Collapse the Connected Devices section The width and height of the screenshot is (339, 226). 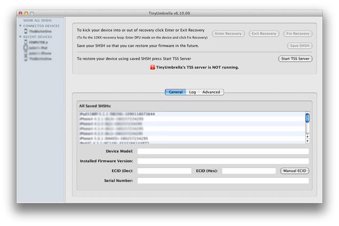[20, 26]
